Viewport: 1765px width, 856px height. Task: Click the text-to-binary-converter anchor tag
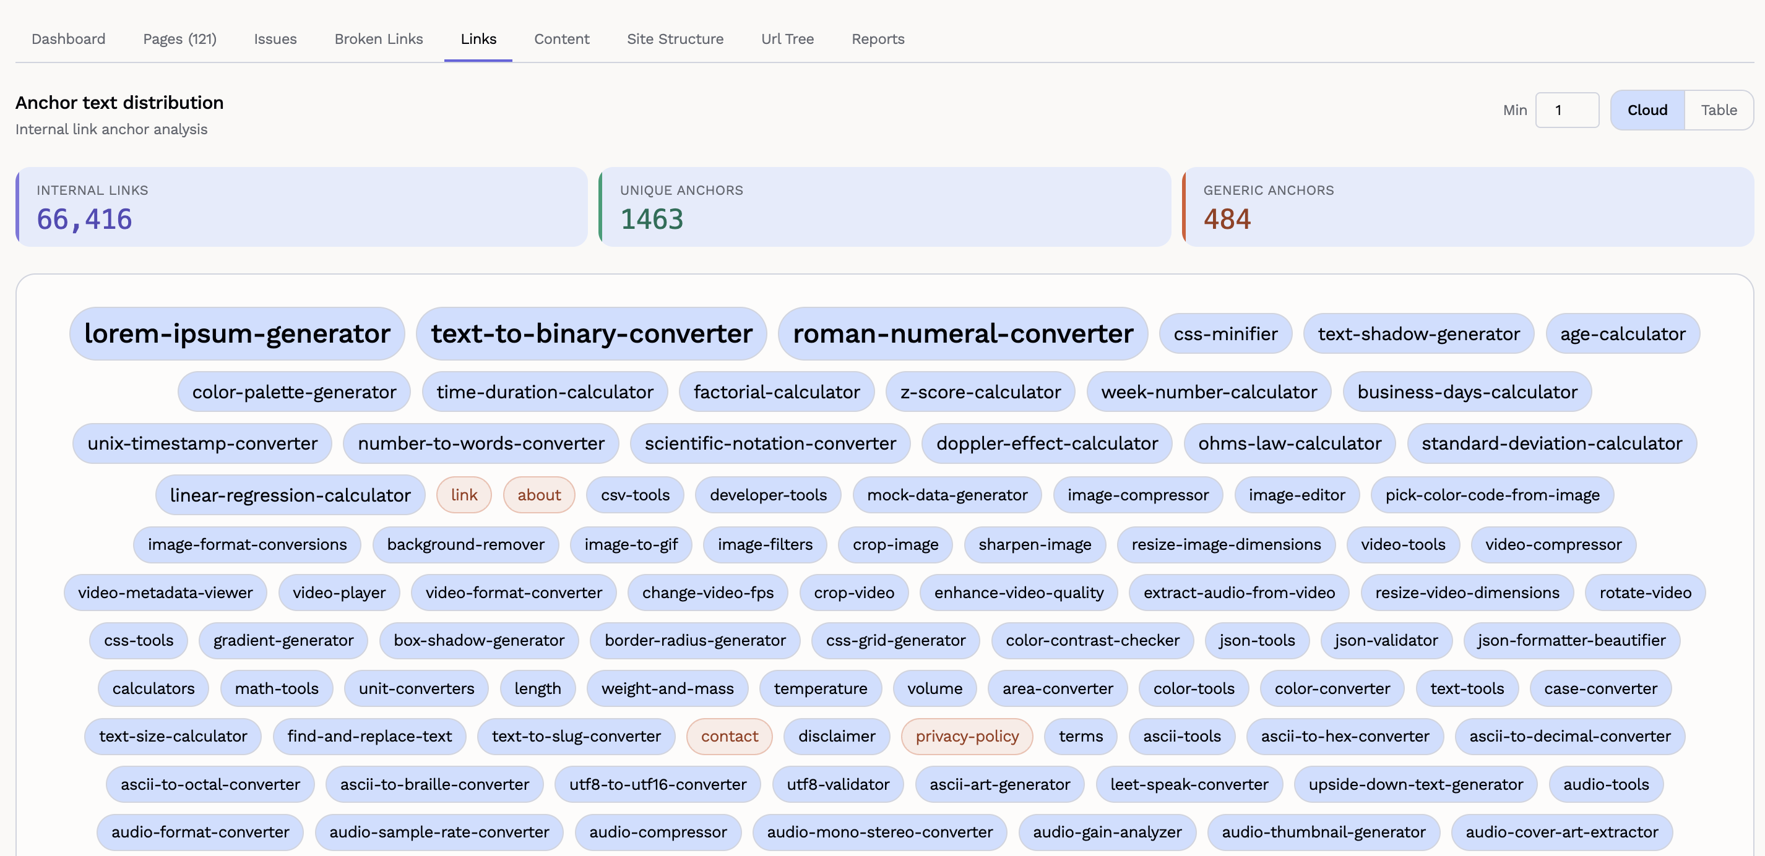[x=590, y=333]
